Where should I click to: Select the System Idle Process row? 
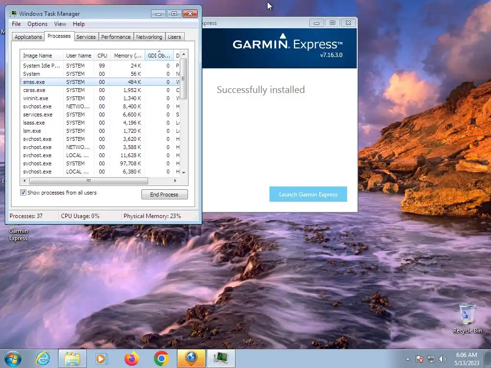[x=100, y=65]
